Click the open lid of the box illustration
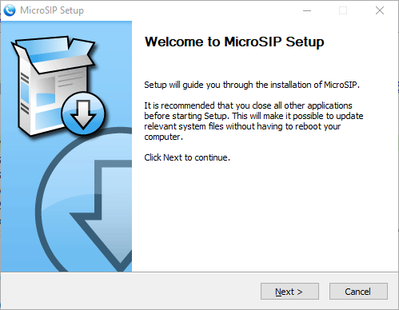 (54, 52)
